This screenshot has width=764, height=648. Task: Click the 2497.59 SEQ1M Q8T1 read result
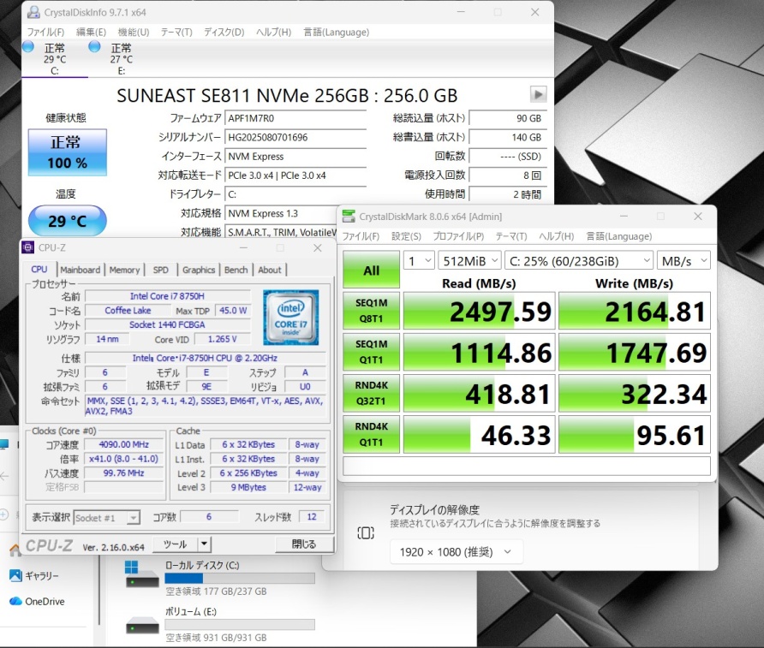click(480, 311)
